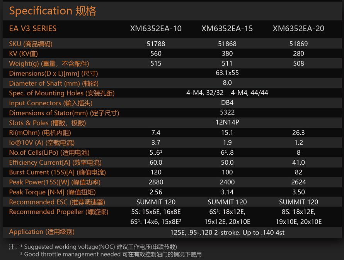Select the XM6352EA-10 column header
Screen dimensions: 344x260
[156, 29]
